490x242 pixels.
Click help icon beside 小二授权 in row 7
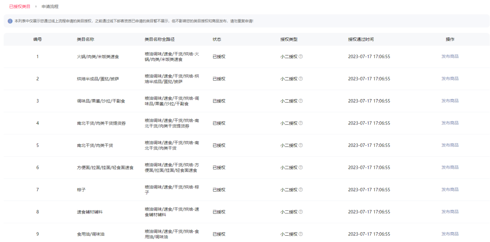click(301, 190)
